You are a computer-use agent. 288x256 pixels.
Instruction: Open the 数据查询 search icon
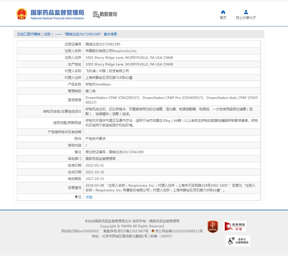point(96,14)
